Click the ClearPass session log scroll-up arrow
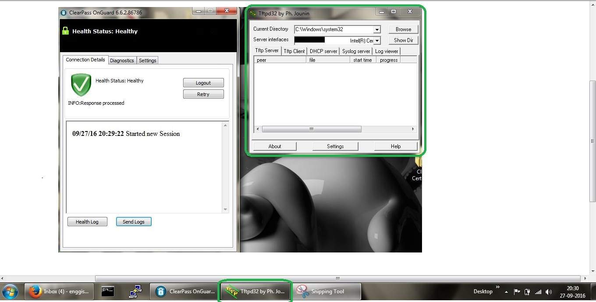This screenshot has height=302, width=596. tap(225, 125)
